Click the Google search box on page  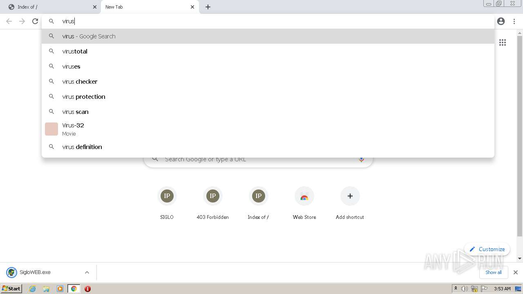(x=258, y=159)
